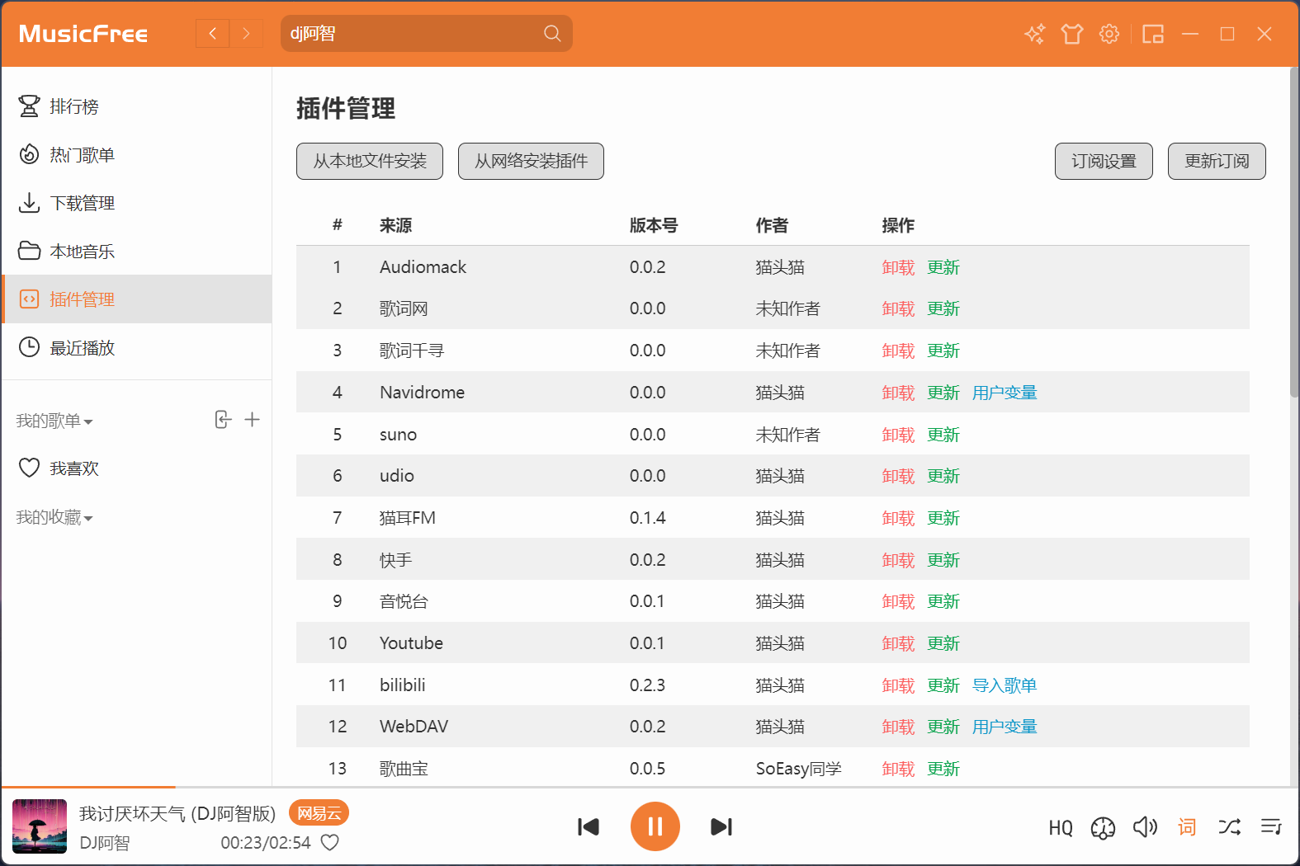Open playback speed dial icon
This screenshot has width=1300, height=866.
click(1103, 827)
